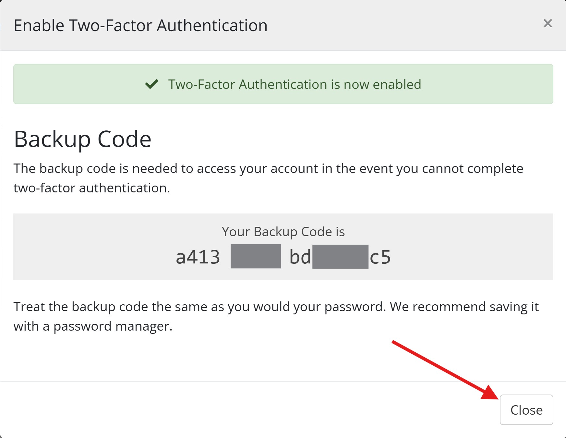Click the "Enable Two-Factor Authentication" dialog title
The image size is (566, 438).
coord(140,25)
